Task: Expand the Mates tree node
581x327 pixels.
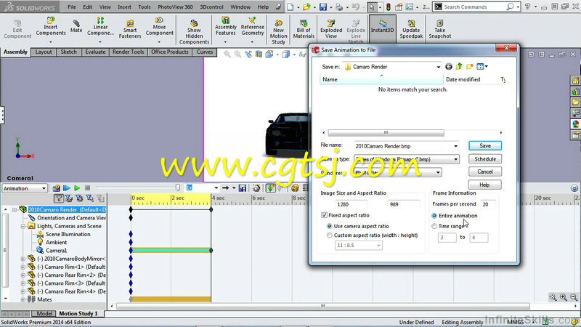Action: (x=23, y=299)
